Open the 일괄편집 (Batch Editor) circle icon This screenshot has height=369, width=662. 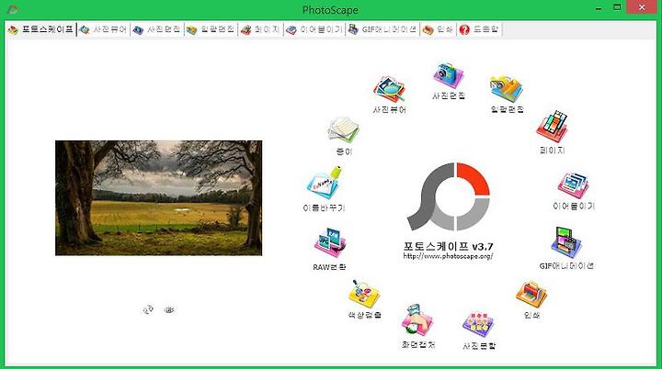(507, 89)
